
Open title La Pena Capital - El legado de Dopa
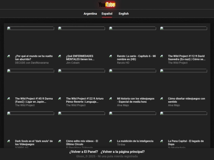click(186, 143)
